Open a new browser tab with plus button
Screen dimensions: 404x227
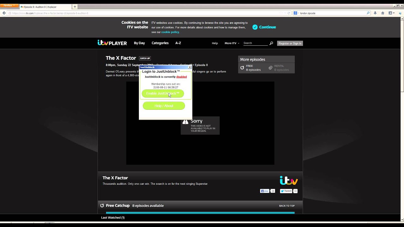75,7
